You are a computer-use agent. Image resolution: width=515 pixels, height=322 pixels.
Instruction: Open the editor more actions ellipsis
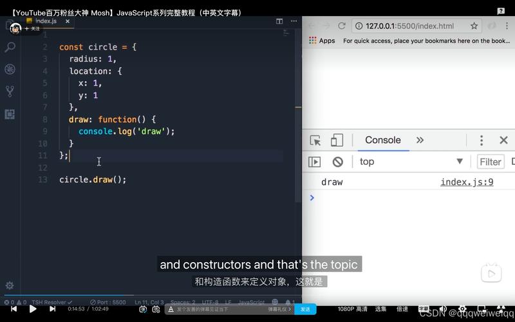tap(294, 21)
